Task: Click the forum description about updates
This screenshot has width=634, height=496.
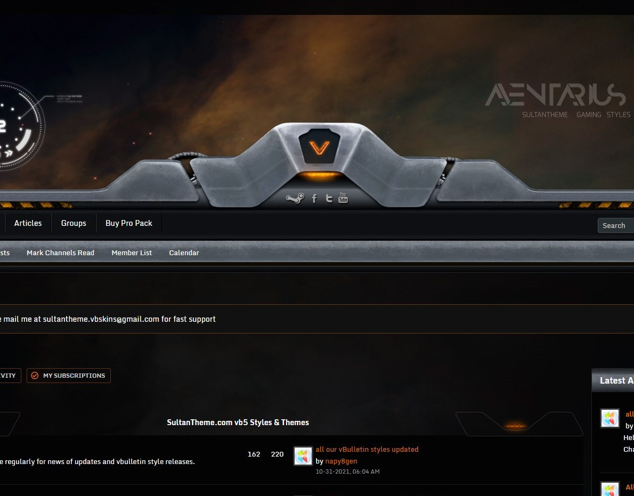Action: pyautogui.click(x=97, y=461)
